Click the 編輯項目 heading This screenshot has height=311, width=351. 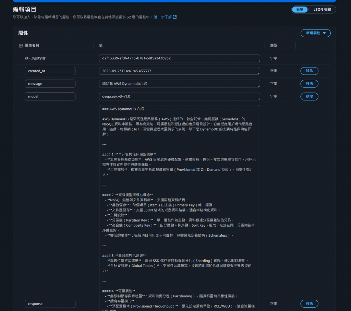point(24,9)
